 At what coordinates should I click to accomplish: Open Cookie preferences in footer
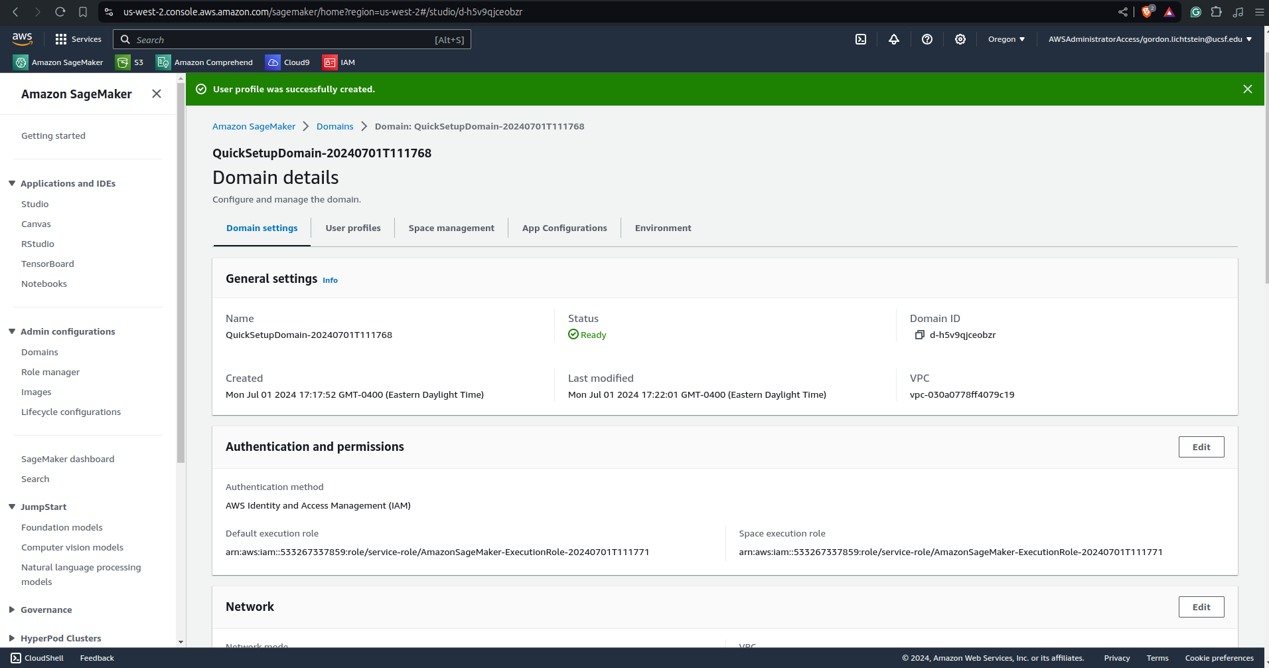1219,658
